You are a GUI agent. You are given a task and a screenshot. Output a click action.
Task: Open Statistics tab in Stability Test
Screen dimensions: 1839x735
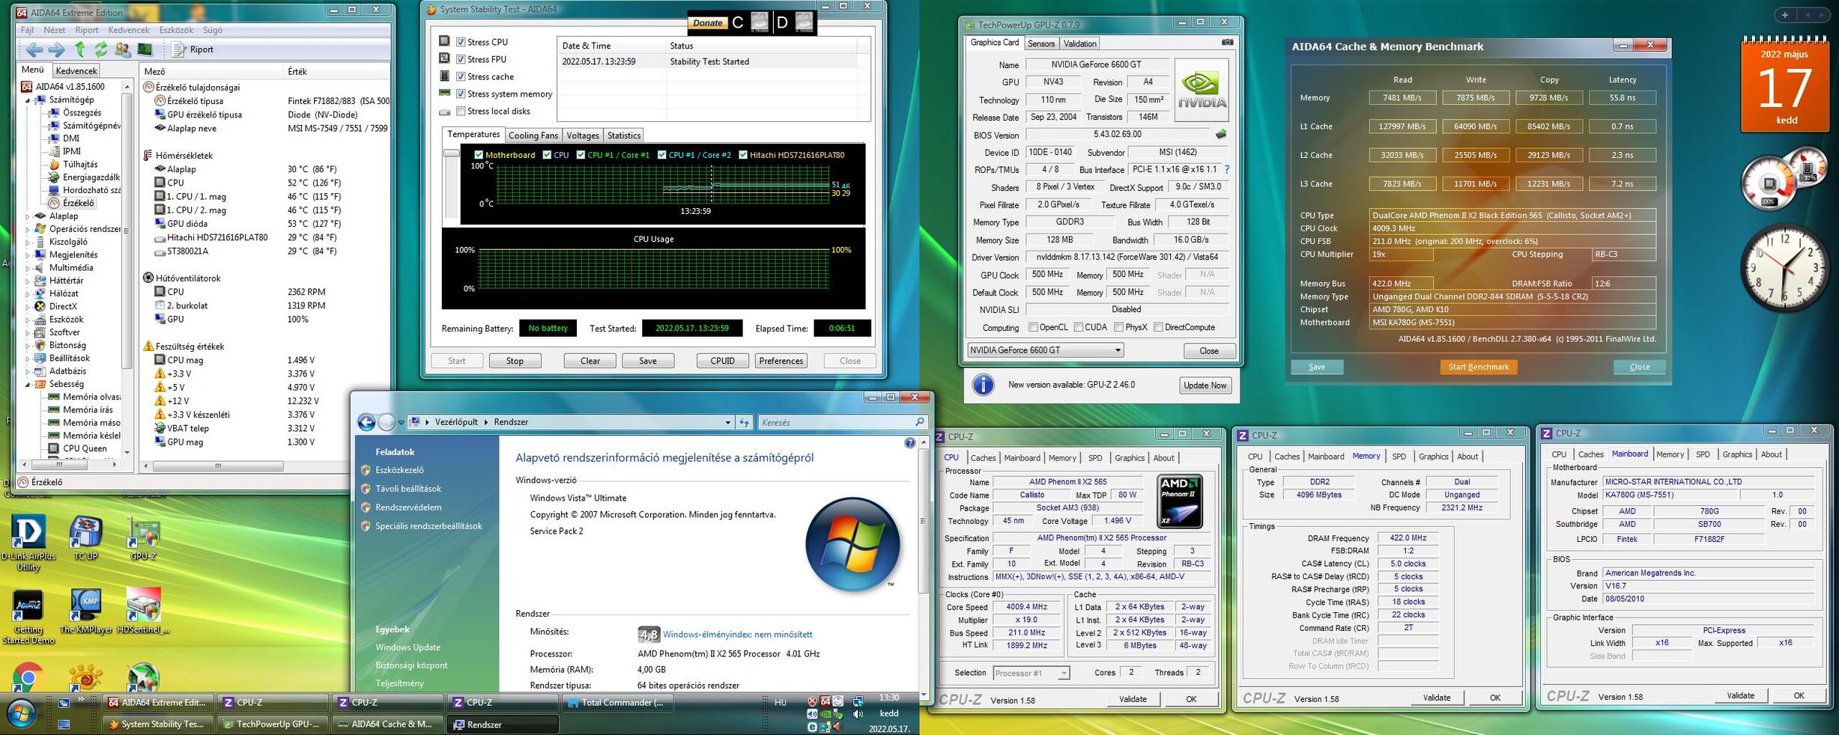pyautogui.click(x=624, y=135)
